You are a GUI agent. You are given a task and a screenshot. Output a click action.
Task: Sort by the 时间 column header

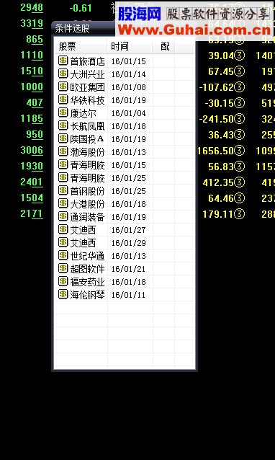coord(130,46)
